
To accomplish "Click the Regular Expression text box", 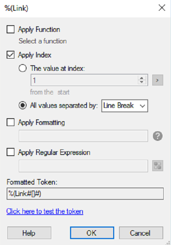I will click(83, 166).
